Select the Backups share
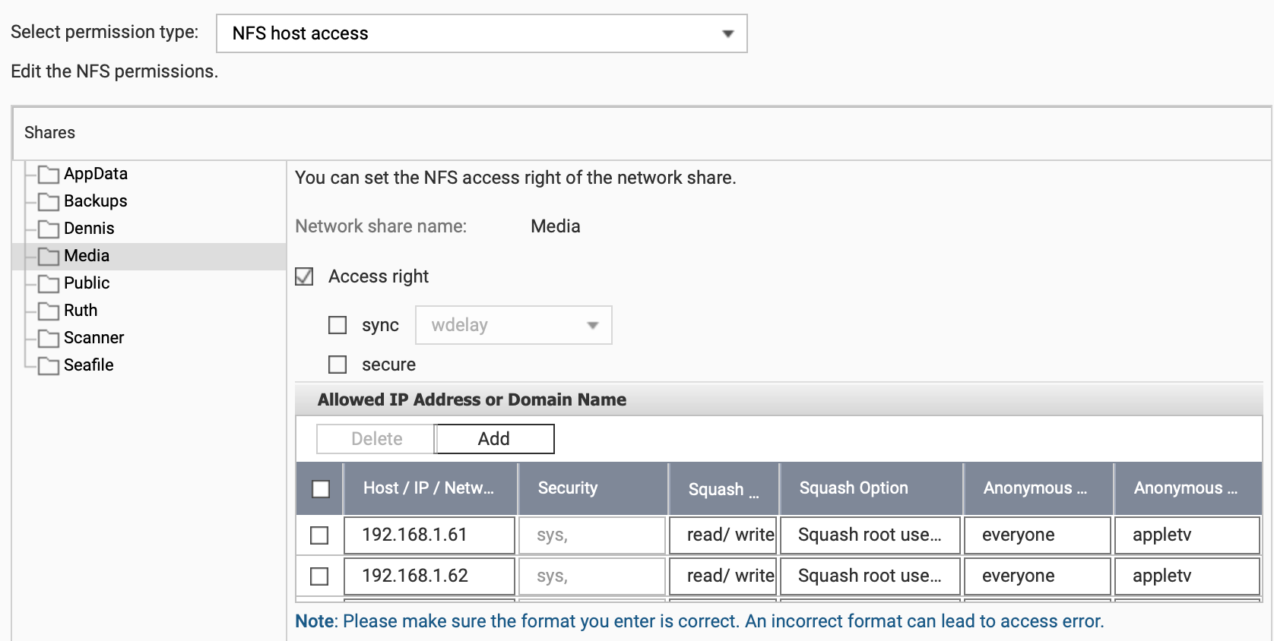Viewport: 1274px width, 641px height. (96, 201)
